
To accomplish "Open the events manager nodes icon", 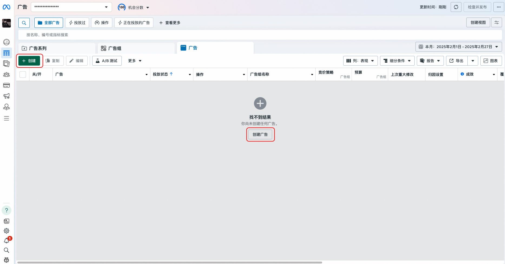I will 6,107.
